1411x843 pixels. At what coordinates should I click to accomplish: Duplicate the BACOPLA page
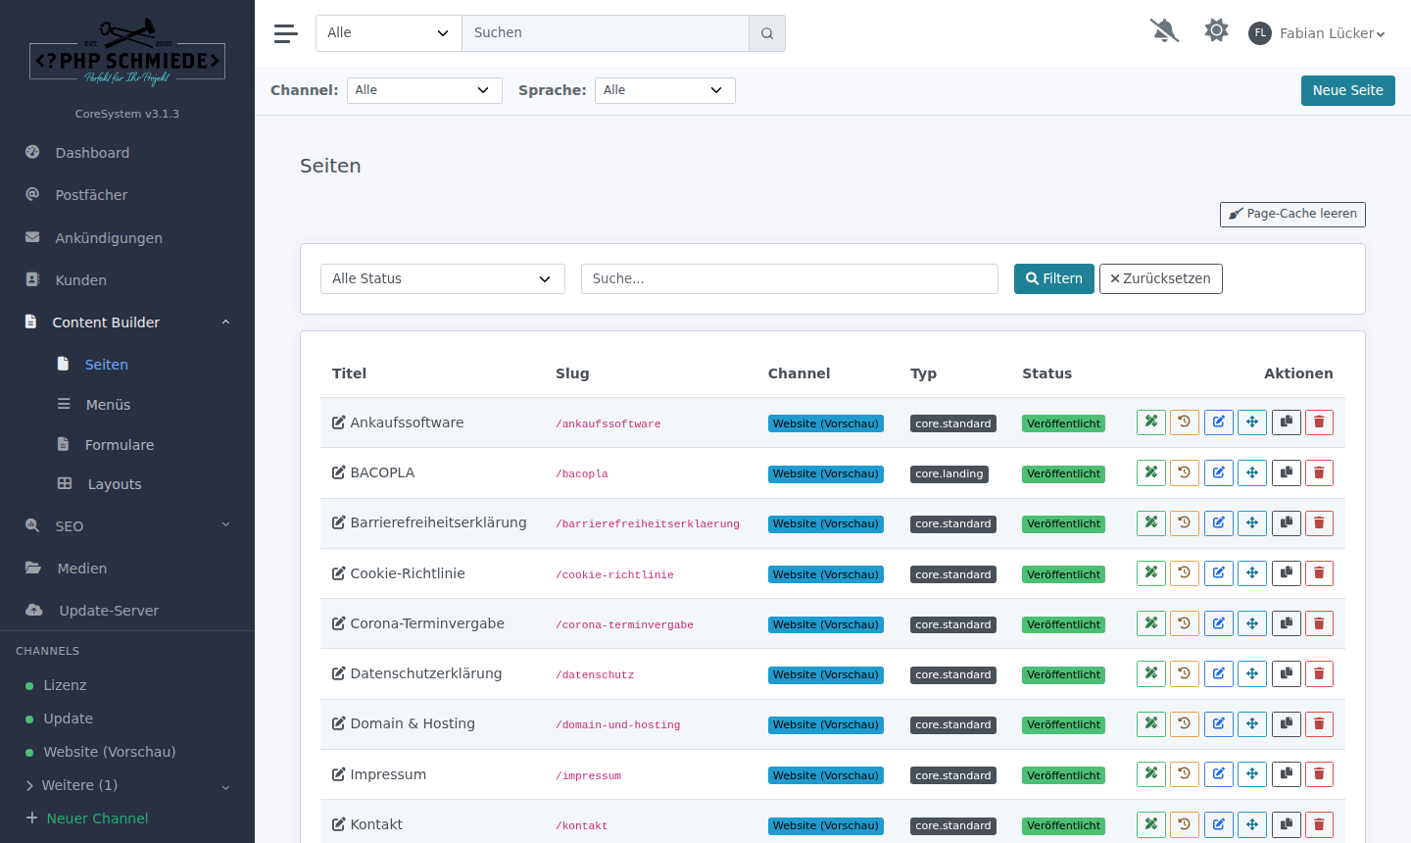click(x=1287, y=472)
